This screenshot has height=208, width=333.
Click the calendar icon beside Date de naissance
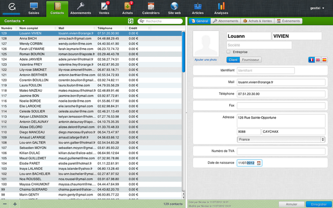pos(259,163)
